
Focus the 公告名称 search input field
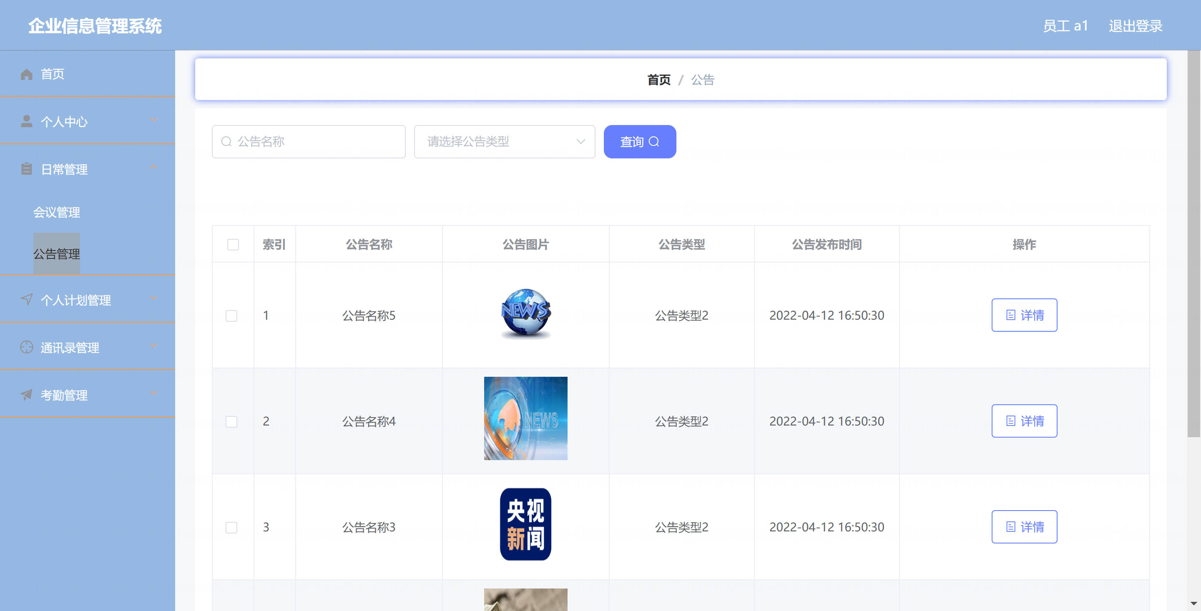[x=309, y=141]
